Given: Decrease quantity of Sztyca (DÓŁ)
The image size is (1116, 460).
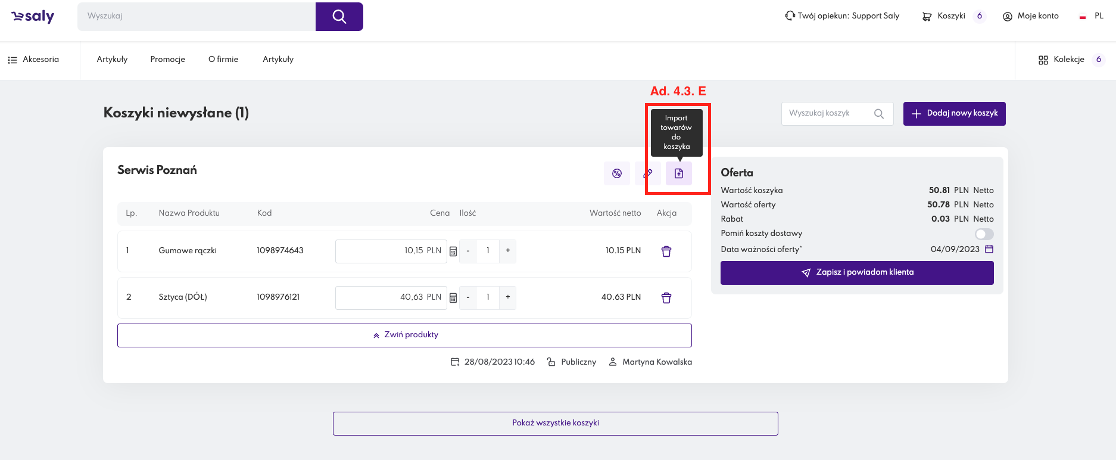Looking at the screenshot, I should [468, 297].
